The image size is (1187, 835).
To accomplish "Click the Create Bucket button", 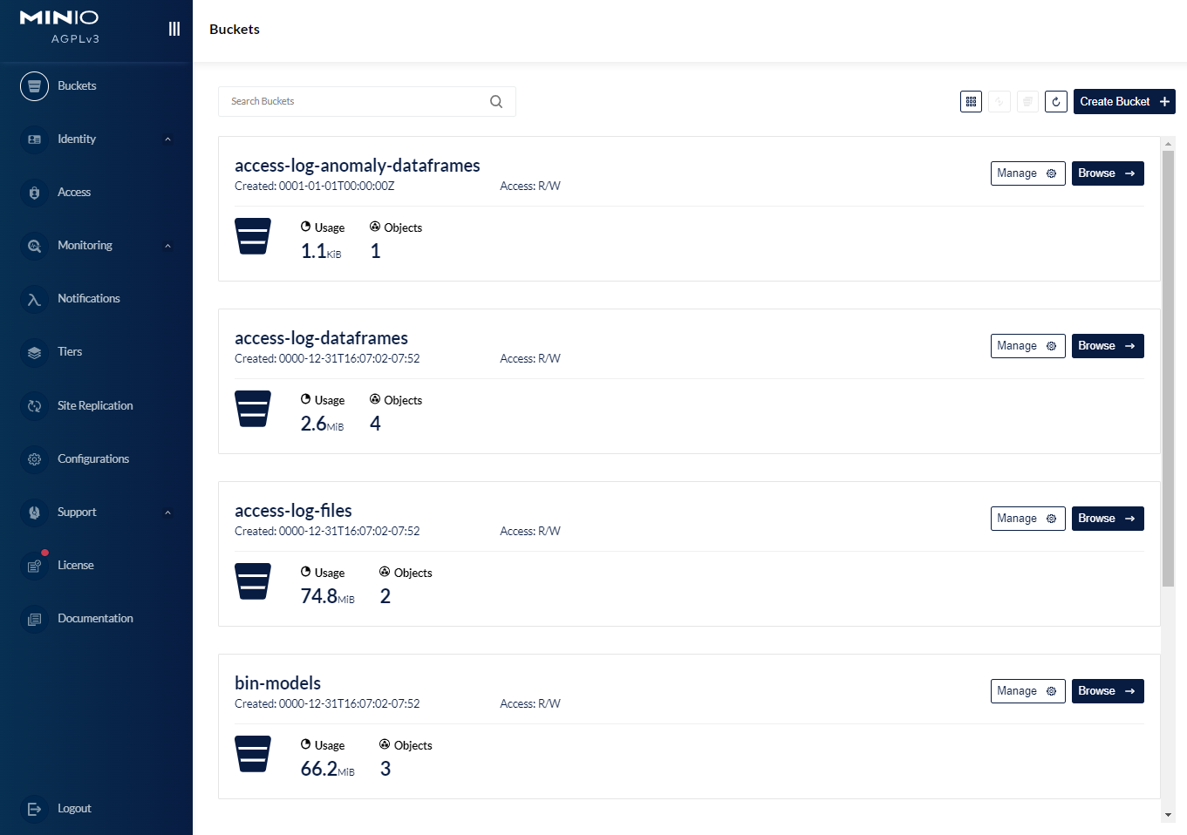I will point(1123,102).
